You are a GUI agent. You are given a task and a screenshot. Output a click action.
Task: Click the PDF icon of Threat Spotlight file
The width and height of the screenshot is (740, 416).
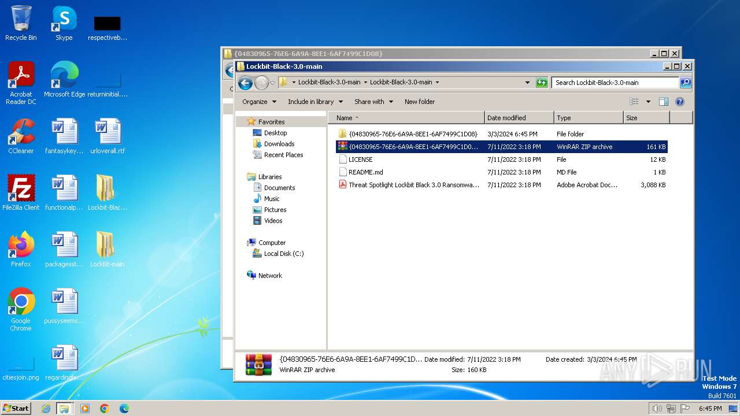click(x=343, y=185)
